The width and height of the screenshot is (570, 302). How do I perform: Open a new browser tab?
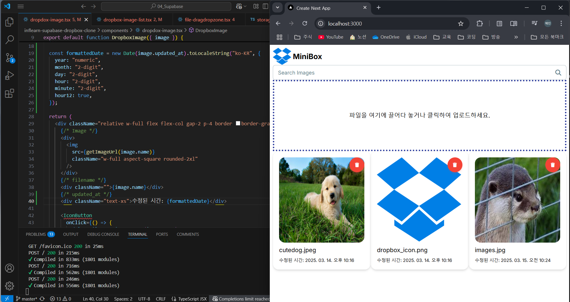(379, 8)
